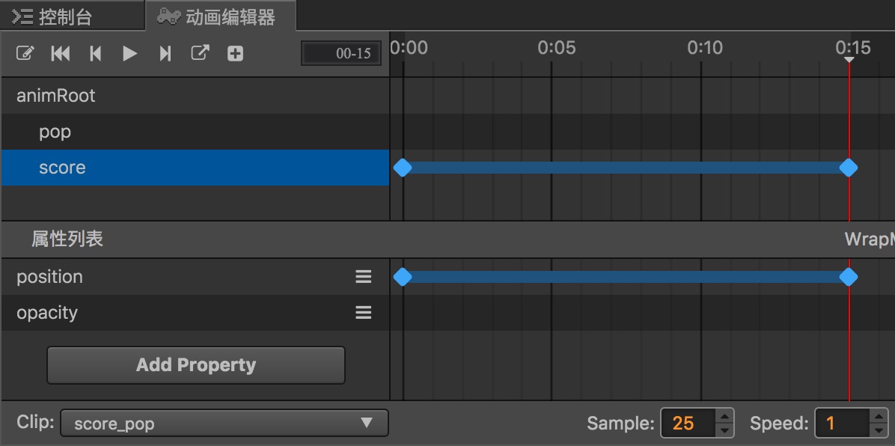Increase Sample value with up arrow

pyautogui.click(x=724, y=416)
